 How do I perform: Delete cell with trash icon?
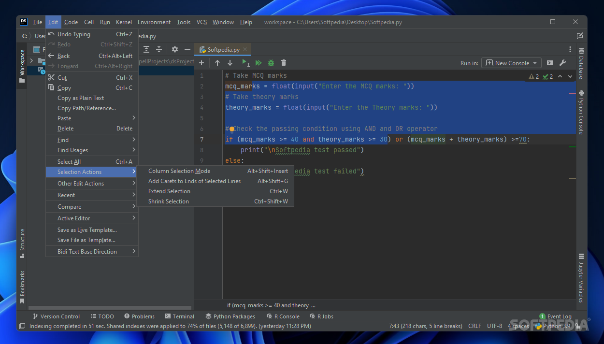pyautogui.click(x=284, y=63)
